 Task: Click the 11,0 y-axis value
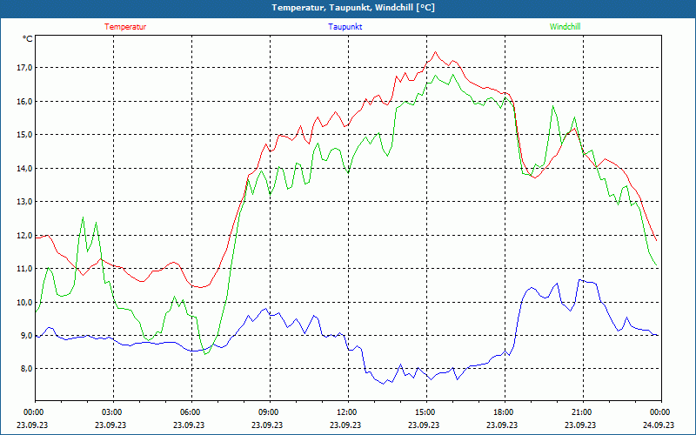(24, 269)
